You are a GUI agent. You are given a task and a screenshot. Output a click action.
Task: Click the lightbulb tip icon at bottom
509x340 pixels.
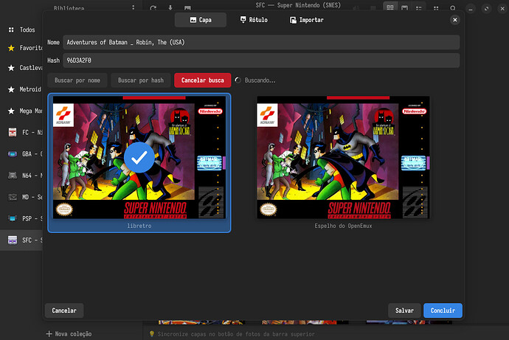(x=152, y=334)
